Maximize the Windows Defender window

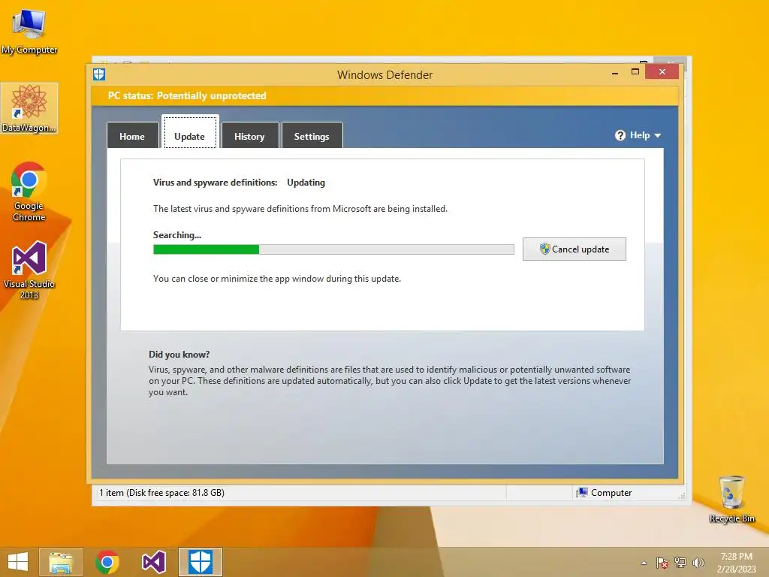[x=635, y=71]
